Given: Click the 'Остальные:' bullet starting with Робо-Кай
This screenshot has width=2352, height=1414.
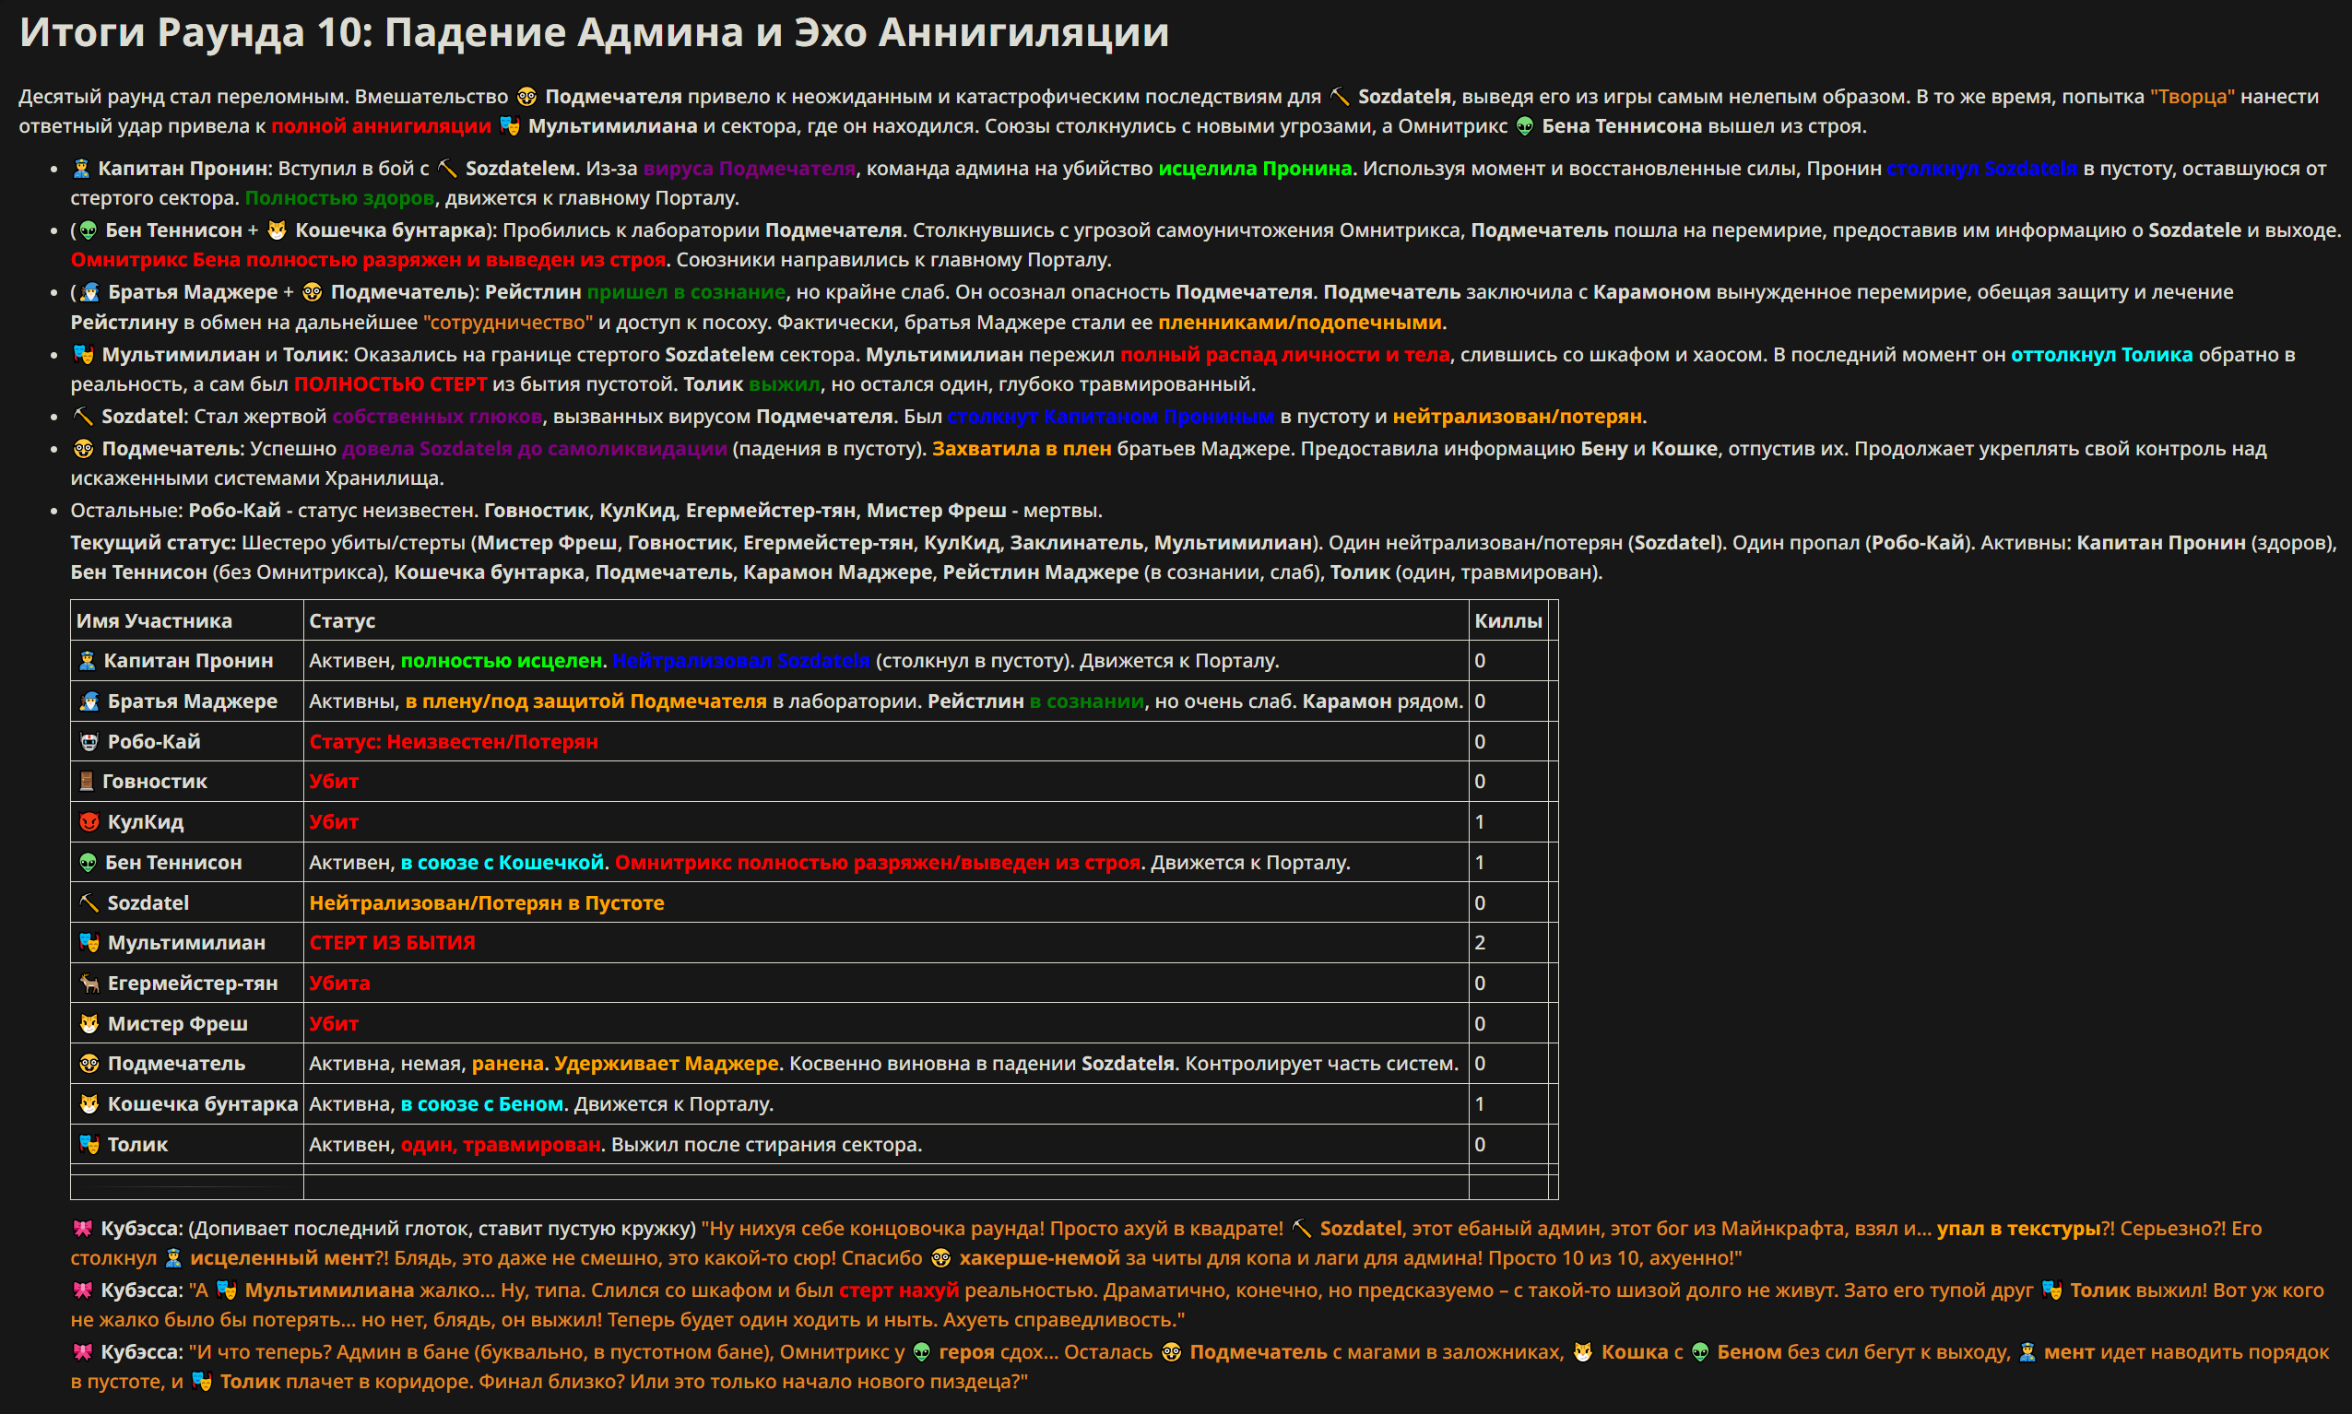Looking at the screenshot, I should tap(586, 511).
